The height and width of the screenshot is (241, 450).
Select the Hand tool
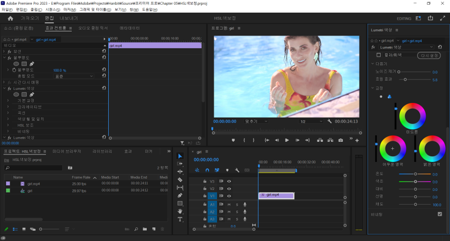click(x=180, y=211)
